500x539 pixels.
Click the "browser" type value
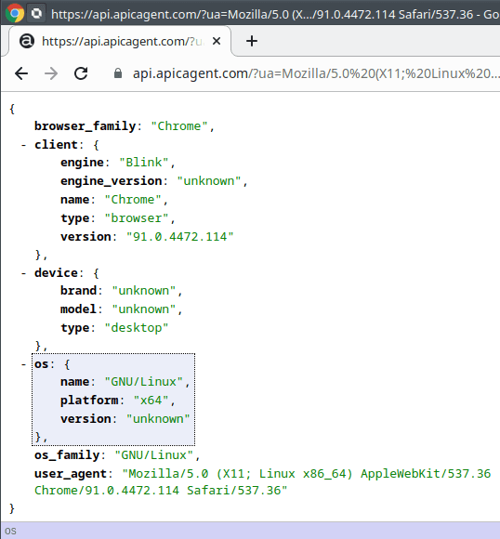coord(137,218)
